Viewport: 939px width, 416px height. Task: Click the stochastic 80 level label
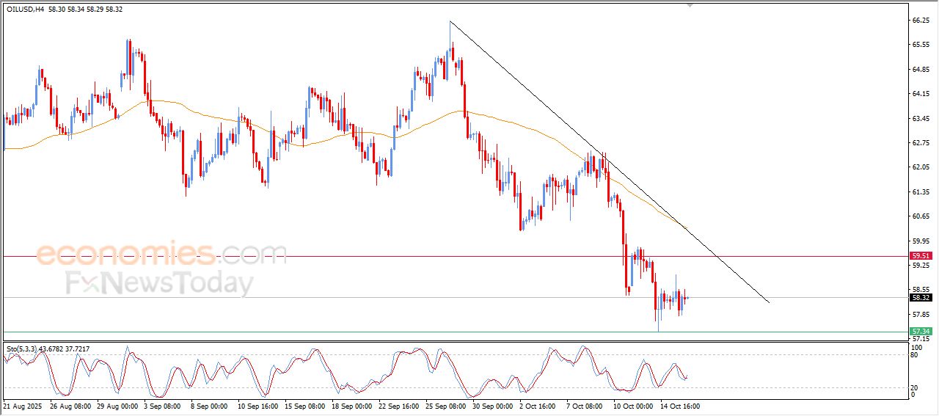tap(914, 355)
